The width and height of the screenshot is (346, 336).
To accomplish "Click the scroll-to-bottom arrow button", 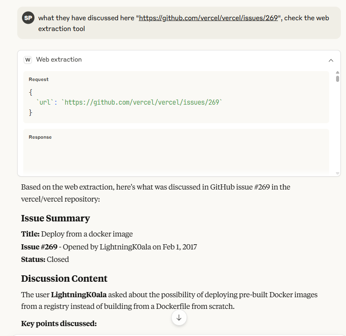I will coord(179,317).
